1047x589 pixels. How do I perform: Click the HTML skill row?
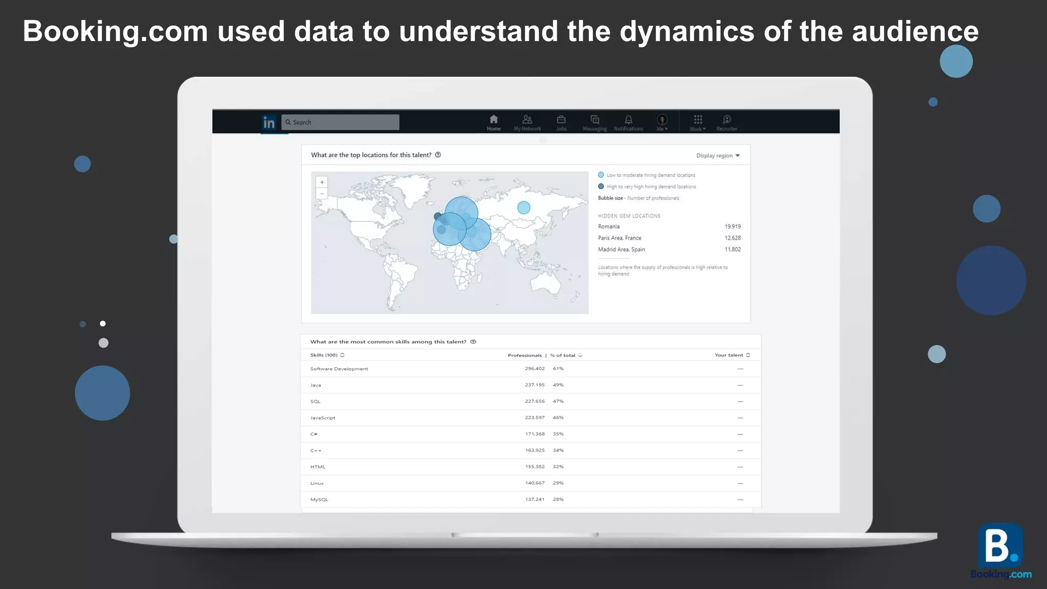531,467
